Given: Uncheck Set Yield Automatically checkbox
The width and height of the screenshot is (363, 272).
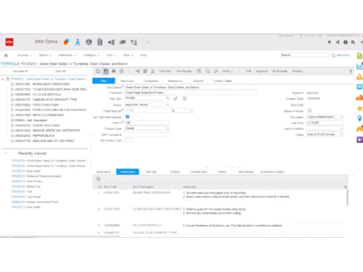Looking at the screenshot, I should click(128, 117).
